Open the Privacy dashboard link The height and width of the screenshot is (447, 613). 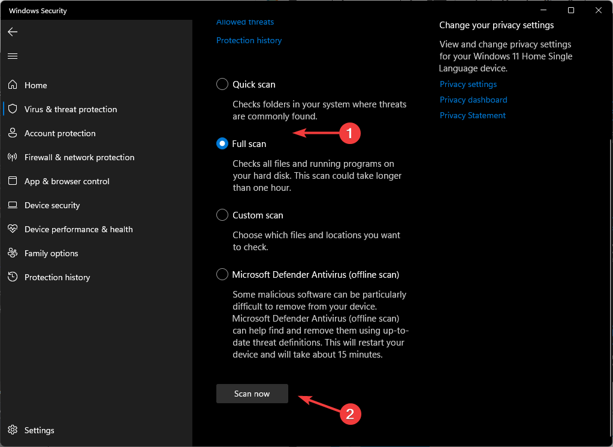(x=473, y=100)
